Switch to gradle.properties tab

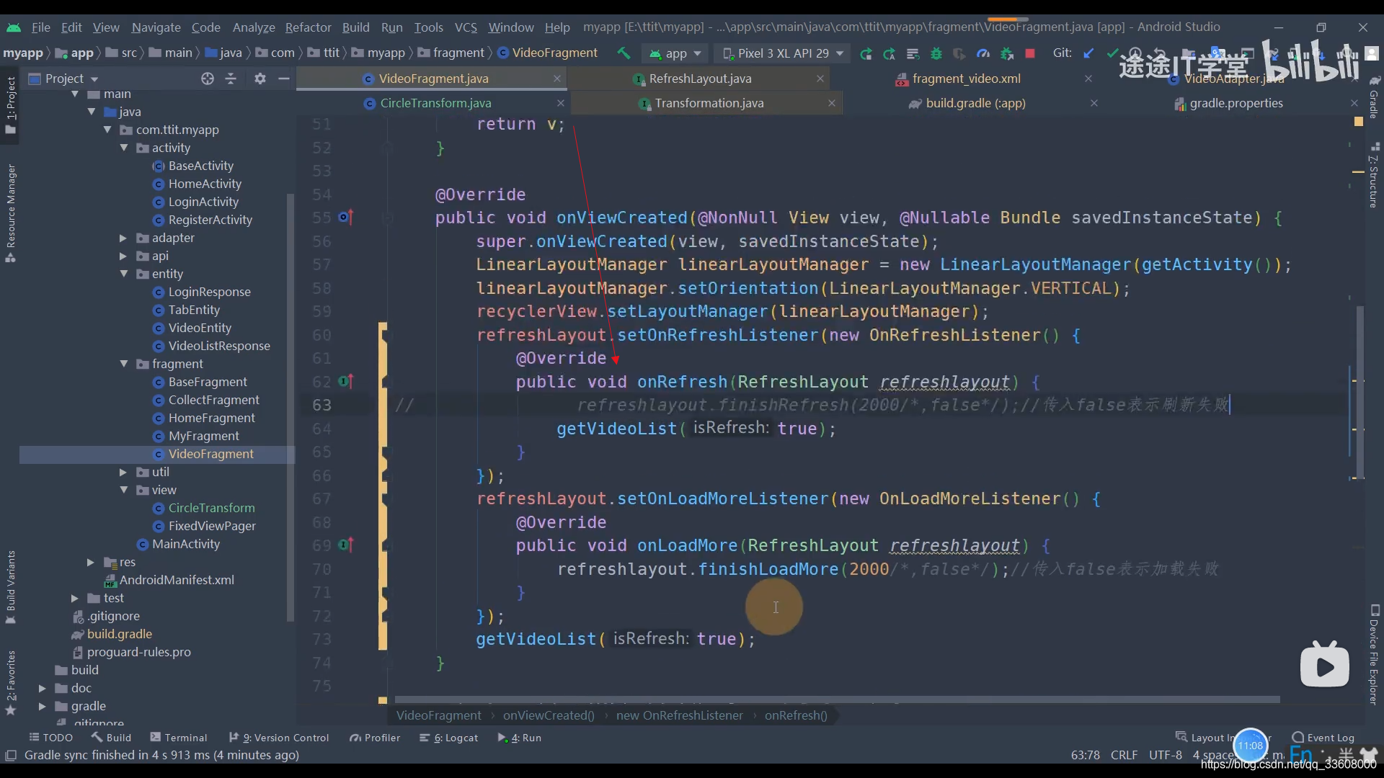(1236, 103)
